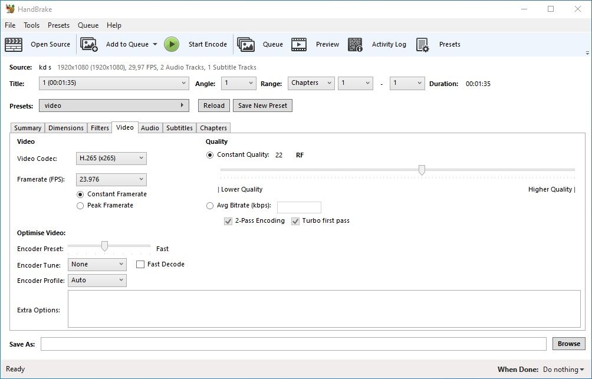Image resolution: width=592 pixels, height=379 pixels.
Task: Click the Save As path field
Action: pos(294,344)
